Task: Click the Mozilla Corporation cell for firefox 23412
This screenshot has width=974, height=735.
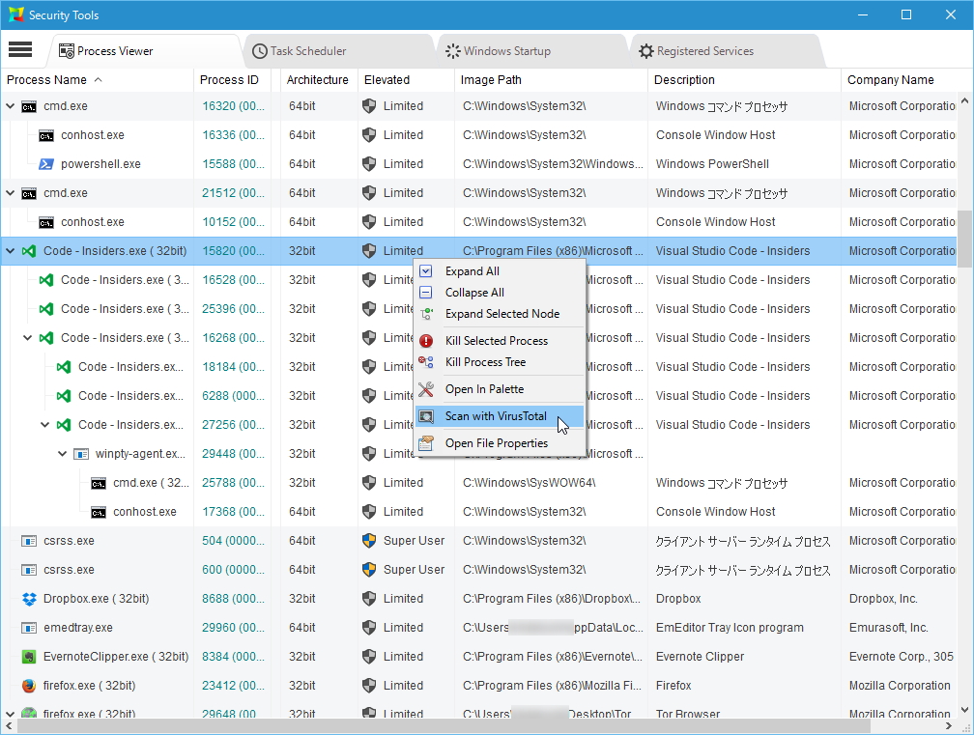Action: [x=900, y=686]
